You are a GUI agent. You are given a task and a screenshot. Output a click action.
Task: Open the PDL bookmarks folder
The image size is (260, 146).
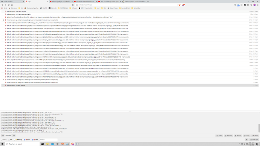point(104,8)
